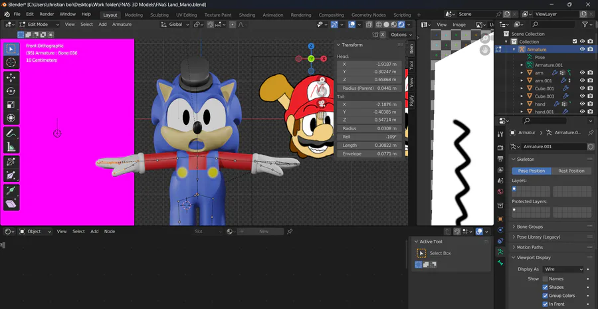598x309 pixels.
Task: Select the Roll tool
Action: (x=11, y=162)
